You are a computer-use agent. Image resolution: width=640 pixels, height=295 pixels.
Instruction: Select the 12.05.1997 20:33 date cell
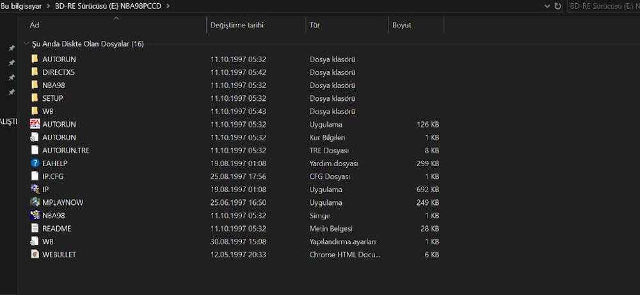click(238, 255)
